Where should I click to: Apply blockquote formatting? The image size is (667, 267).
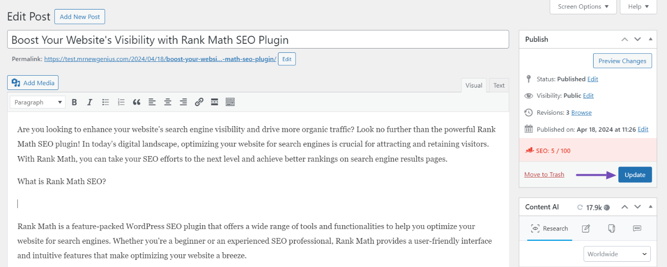tap(137, 102)
